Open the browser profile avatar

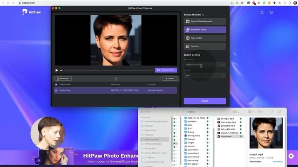tap(295, 3)
